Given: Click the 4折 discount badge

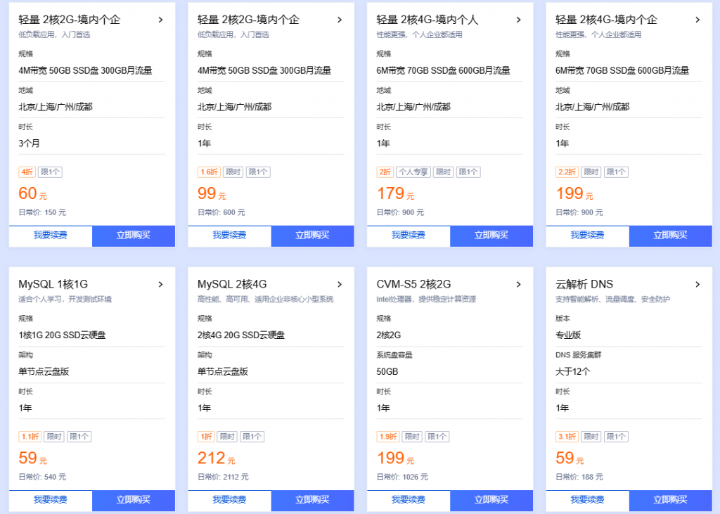Looking at the screenshot, I should point(27,172).
